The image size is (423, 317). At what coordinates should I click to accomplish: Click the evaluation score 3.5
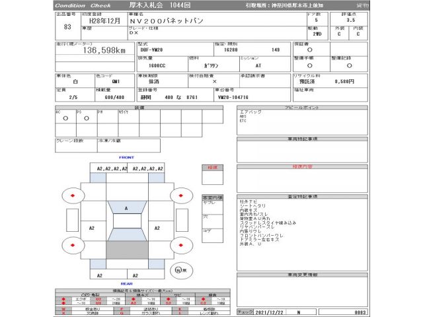click(351, 20)
